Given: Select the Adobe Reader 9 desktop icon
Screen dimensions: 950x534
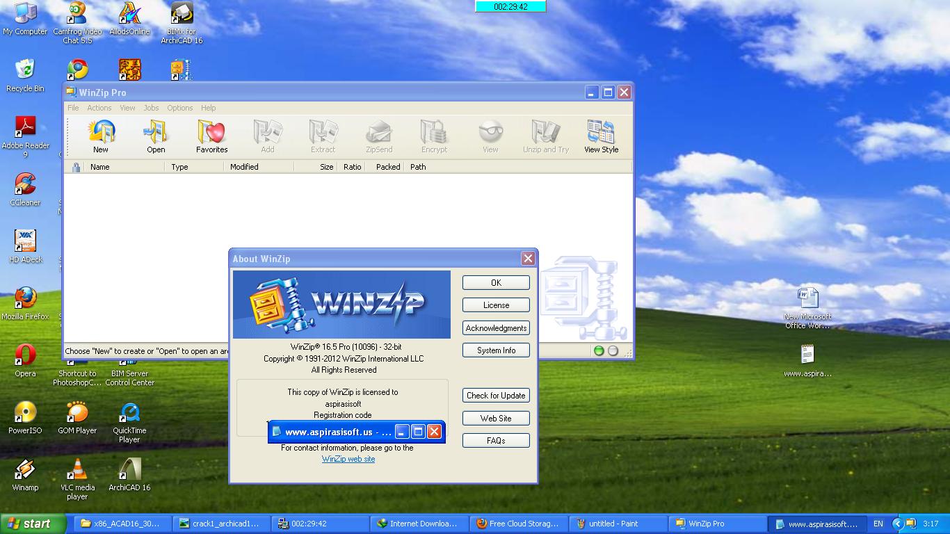Looking at the screenshot, I should (x=25, y=136).
